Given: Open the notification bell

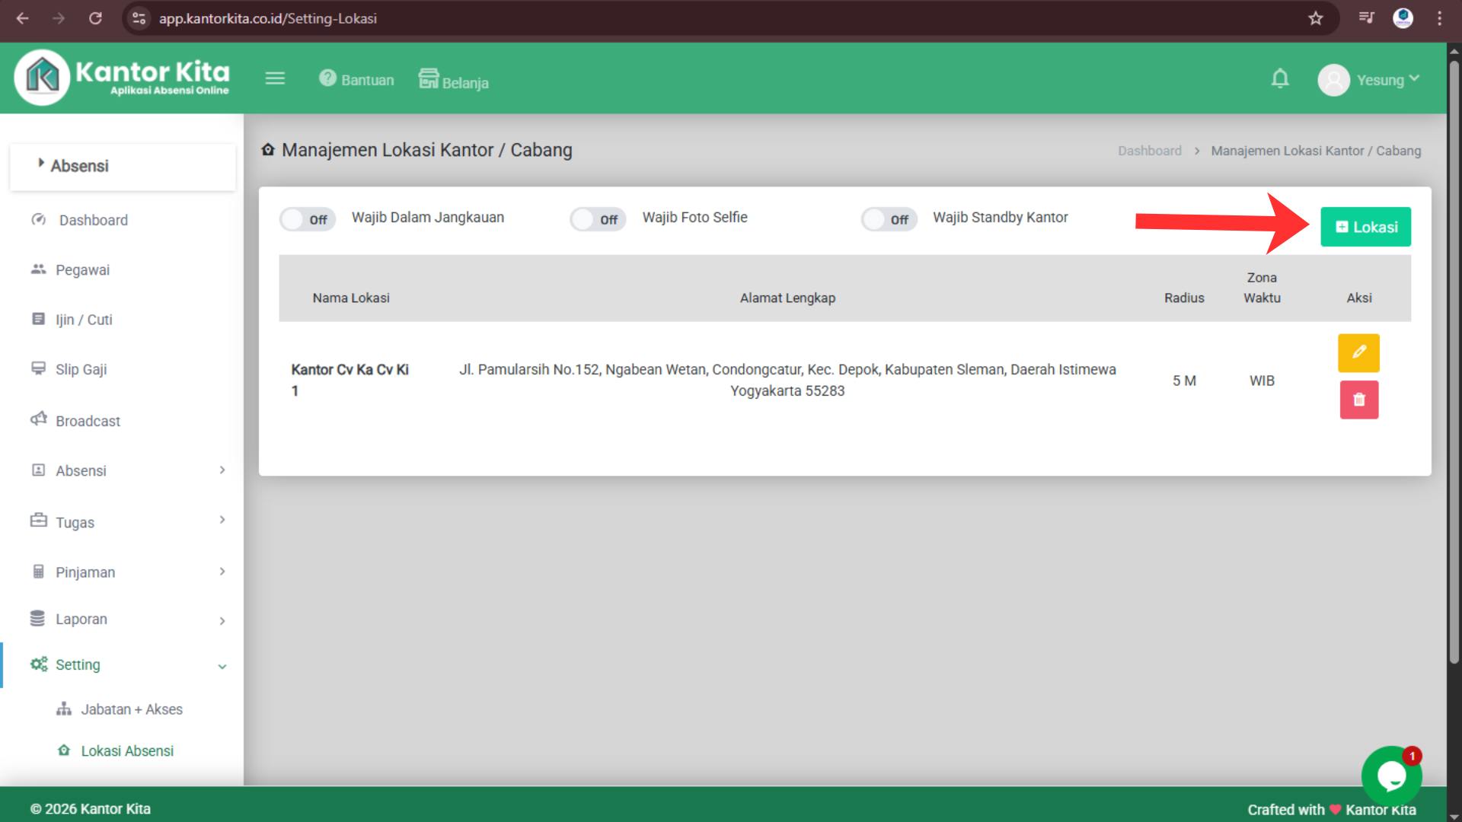Looking at the screenshot, I should click(x=1280, y=79).
